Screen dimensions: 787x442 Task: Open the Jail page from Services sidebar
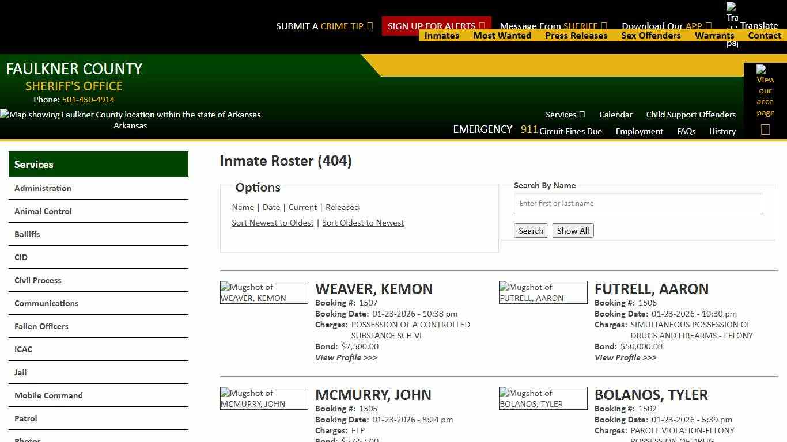coord(20,372)
